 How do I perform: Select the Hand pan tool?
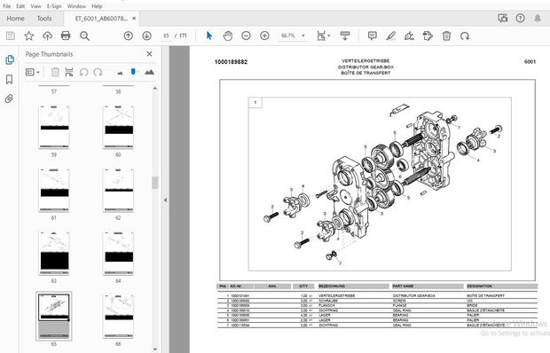(228, 35)
